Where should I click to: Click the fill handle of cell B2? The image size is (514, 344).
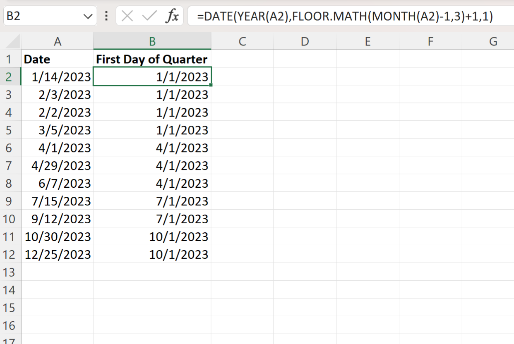(x=211, y=85)
